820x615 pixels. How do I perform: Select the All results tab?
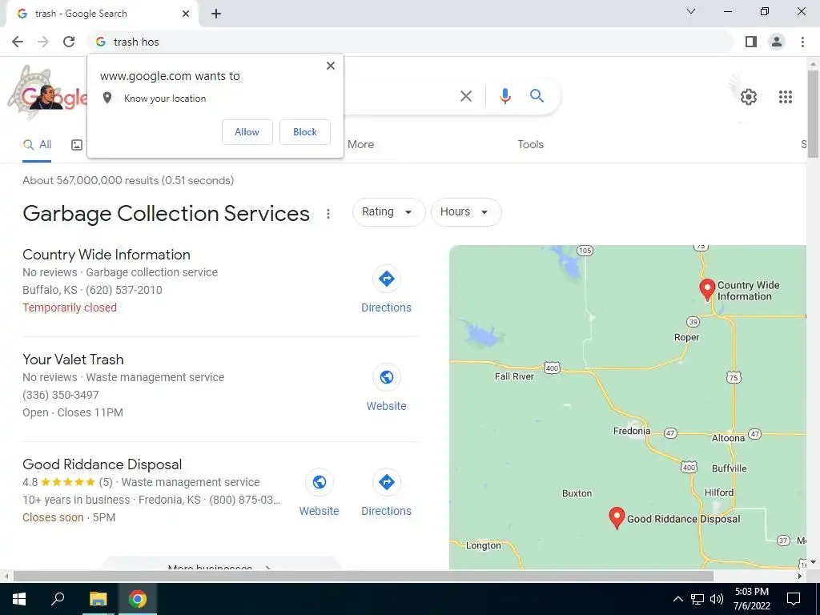tap(37, 145)
